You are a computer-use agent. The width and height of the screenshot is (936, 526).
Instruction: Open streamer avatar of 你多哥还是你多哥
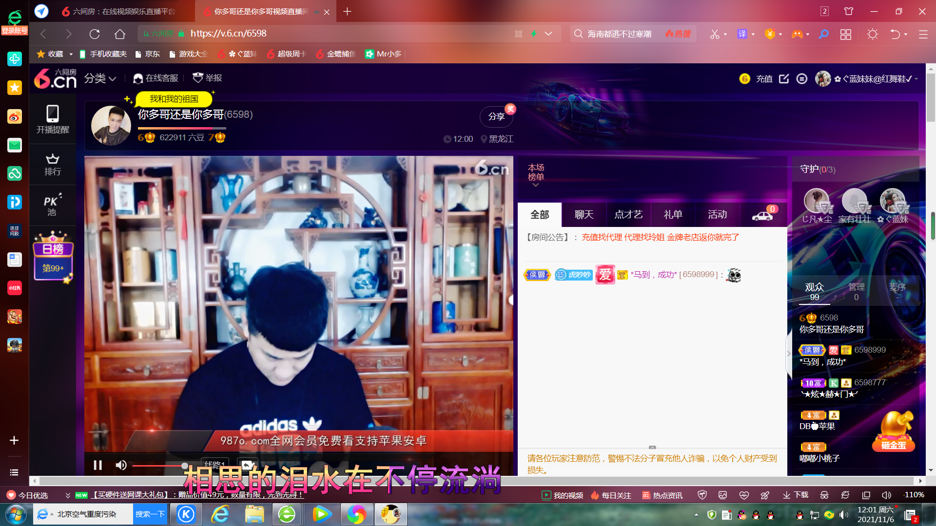pos(111,125)
